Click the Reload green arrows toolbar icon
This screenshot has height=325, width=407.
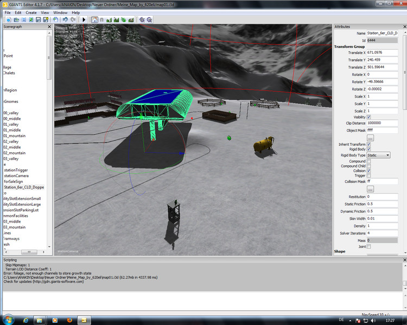pyautogui.click(x=31, y=19)
